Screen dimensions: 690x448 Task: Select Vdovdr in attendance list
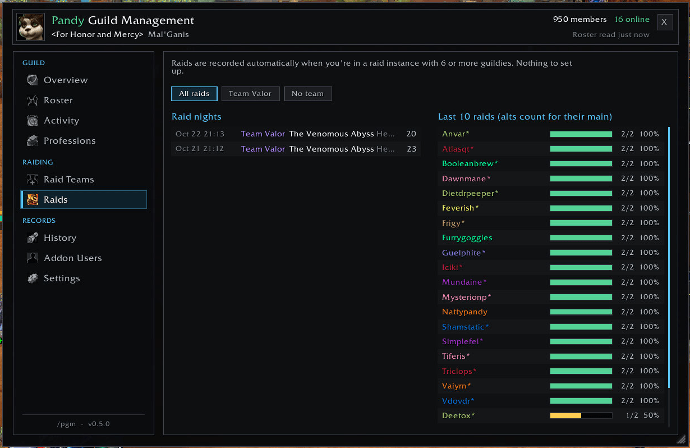tap(551, 401)
